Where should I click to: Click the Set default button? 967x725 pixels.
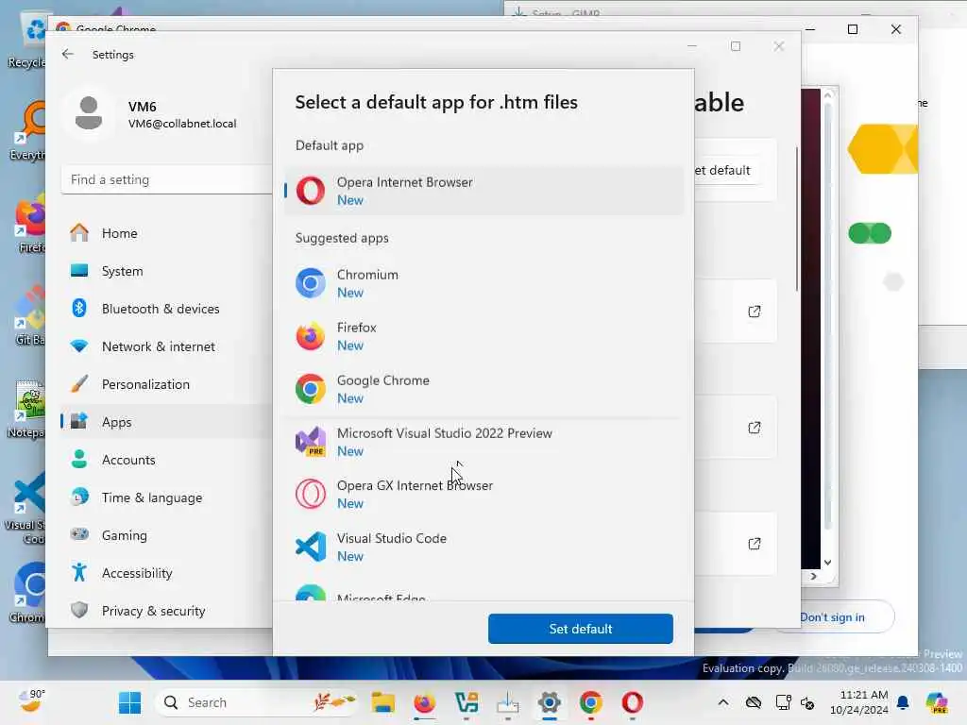pos(581,629)
